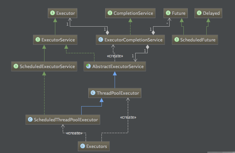
Task: Click the interface icon on ExecutorService node
Action: (x=38, y=40)
